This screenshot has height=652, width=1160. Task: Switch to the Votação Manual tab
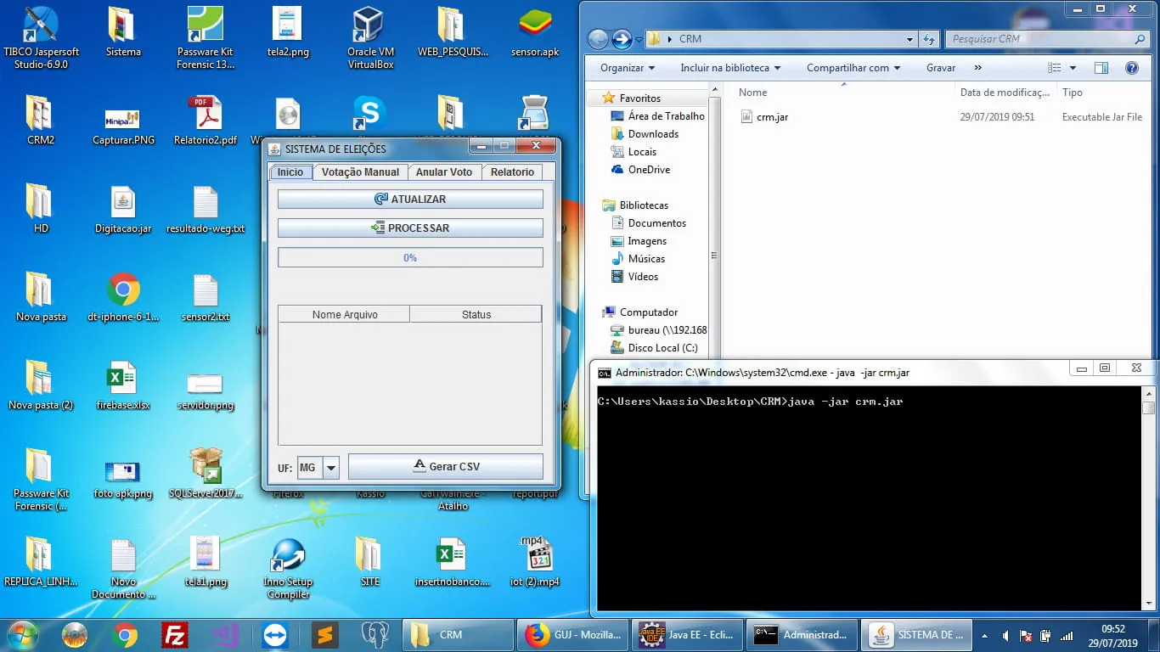pos(360,172)
